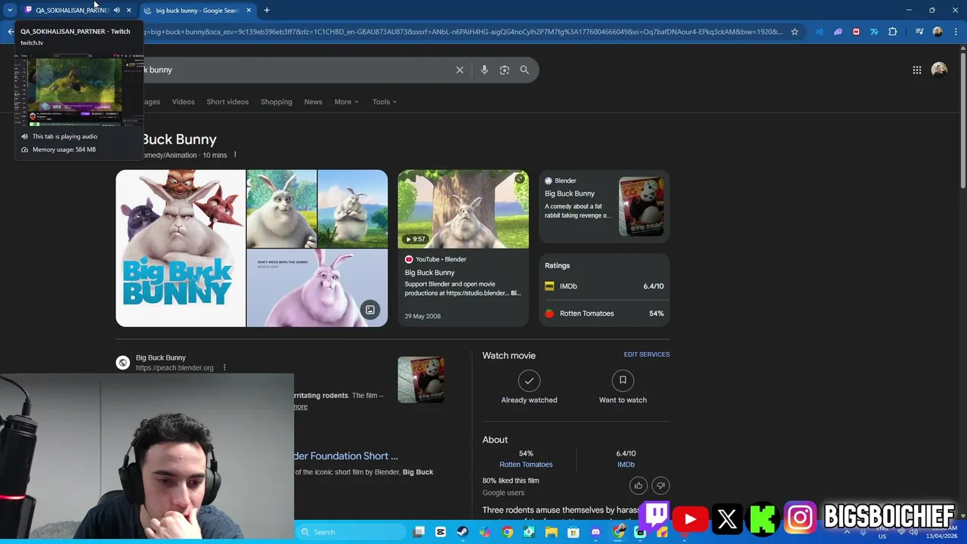Submit search with the magnifier icon
The height and width of the screenshot is (544, 967).
coord(524,70)
